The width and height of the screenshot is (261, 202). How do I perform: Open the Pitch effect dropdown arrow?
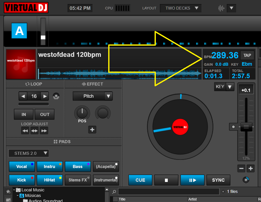[108, 96]
